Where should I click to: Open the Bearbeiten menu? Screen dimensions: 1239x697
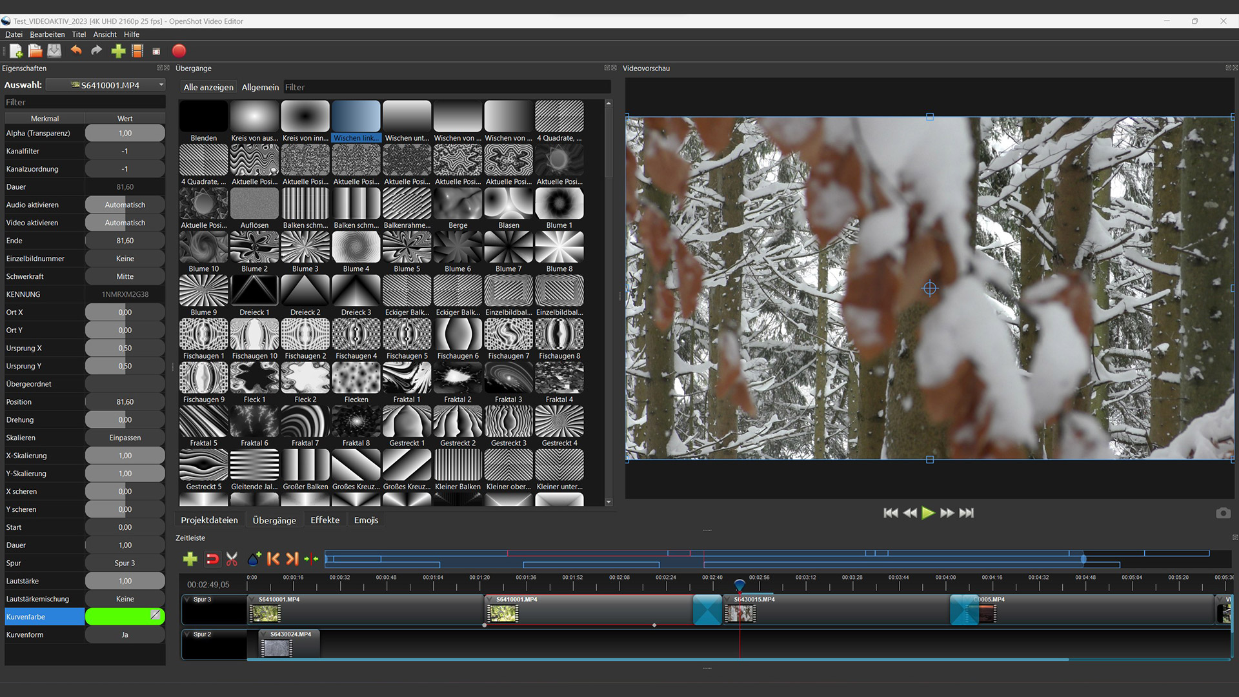pos(47,35)
